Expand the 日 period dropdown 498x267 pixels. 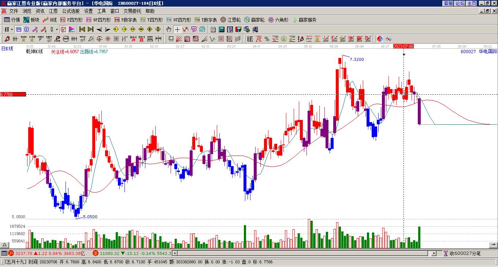[12, 29]
